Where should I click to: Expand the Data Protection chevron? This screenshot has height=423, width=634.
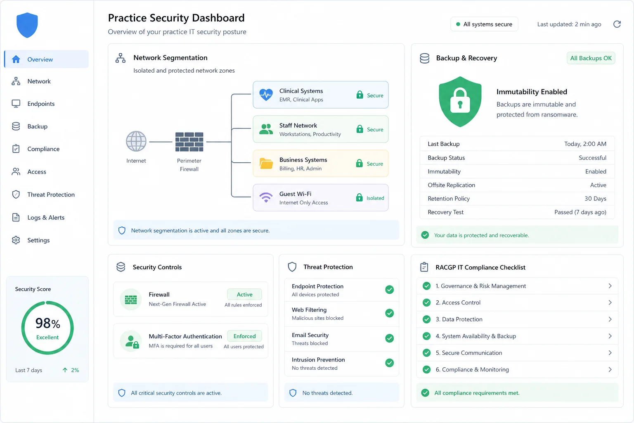point(610,319)
